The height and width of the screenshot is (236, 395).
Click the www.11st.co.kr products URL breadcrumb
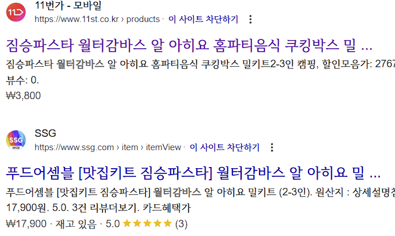coord(97,19)
